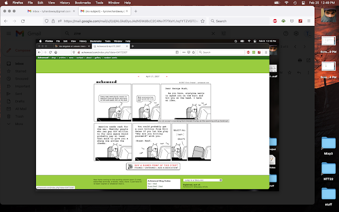Open the Pocket toolbar icon
This screenshot has width=339, height=212.
point(292,21)
